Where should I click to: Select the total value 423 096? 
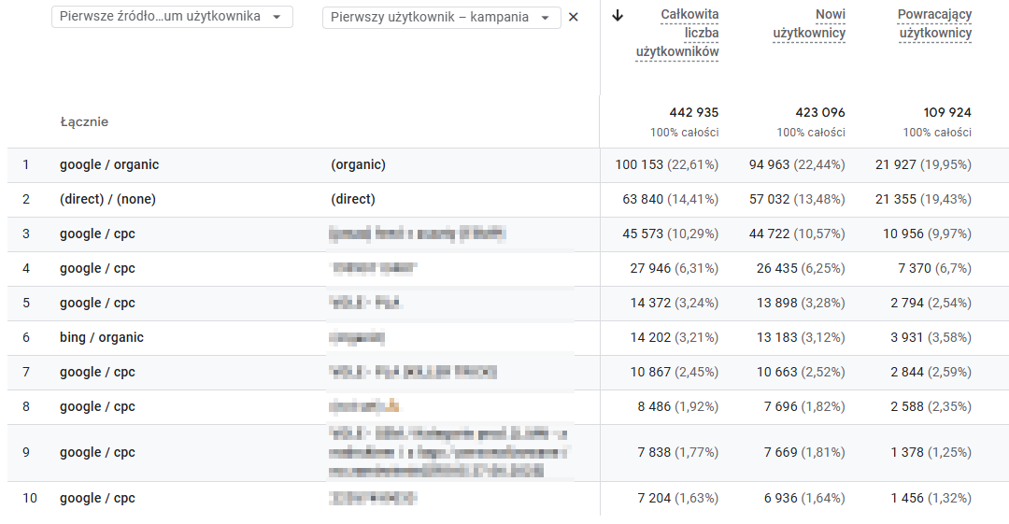click(820, 113)
